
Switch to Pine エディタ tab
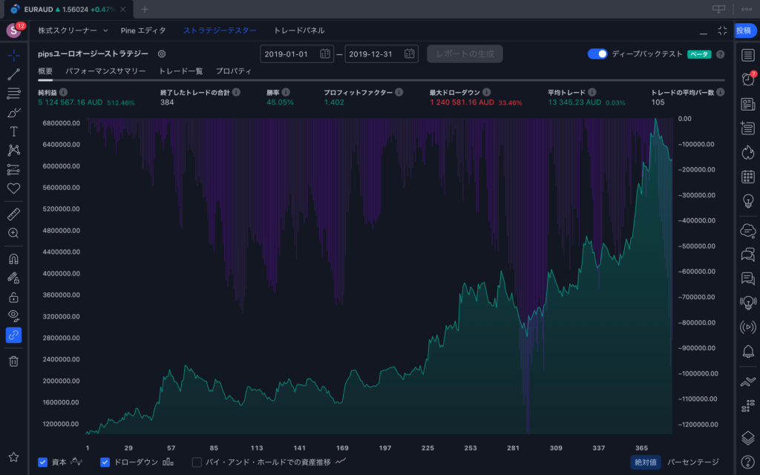[143, 30]
